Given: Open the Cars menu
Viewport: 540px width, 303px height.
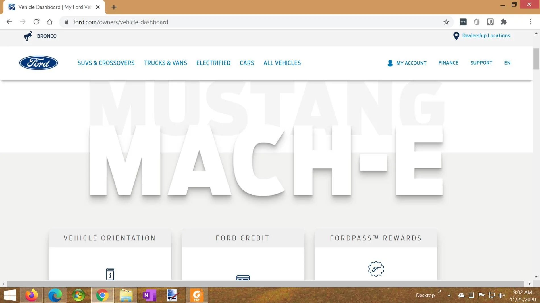Looking at the screenshot, I should [x=247, y=63].
